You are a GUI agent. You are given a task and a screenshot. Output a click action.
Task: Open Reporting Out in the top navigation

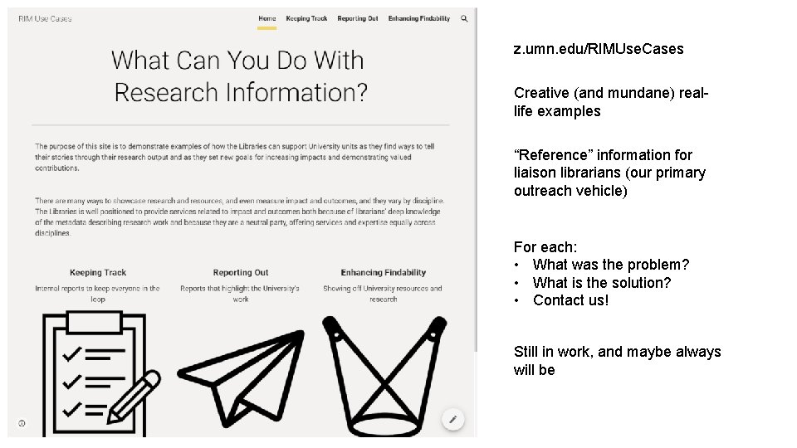pyautogui.click(x=358, y=18)
